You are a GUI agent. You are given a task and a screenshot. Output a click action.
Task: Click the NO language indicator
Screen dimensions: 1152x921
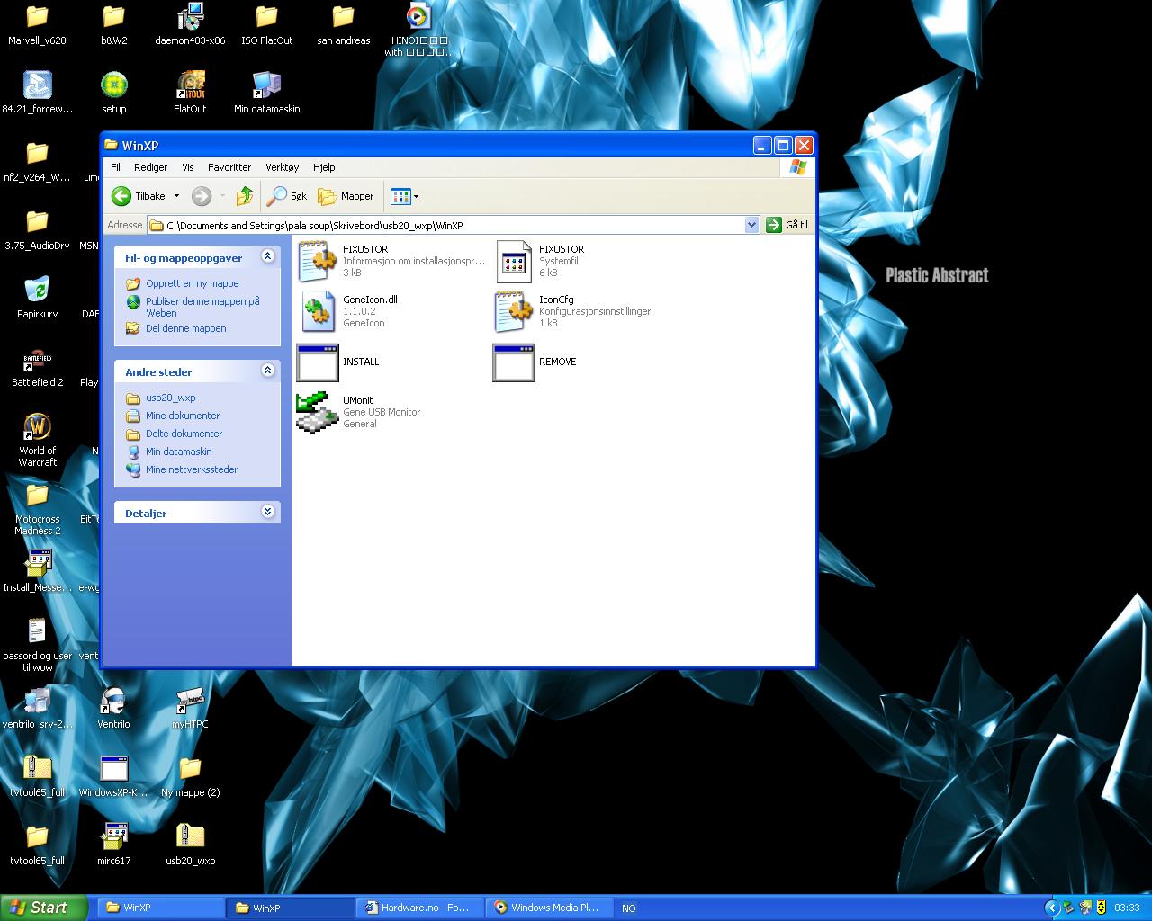tap(629, 908)
